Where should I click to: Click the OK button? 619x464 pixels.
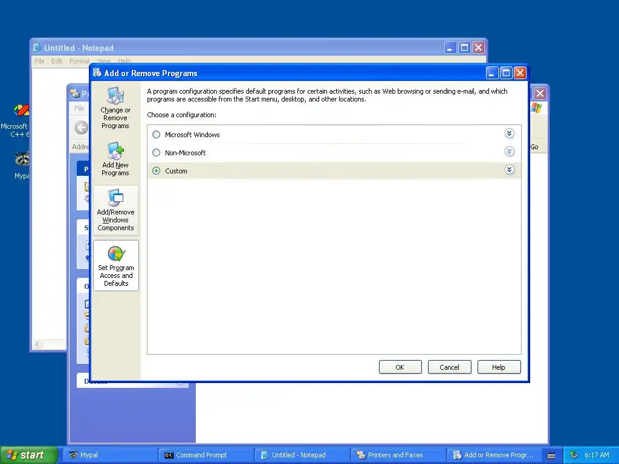pyautogui.click(x=400, y=367)
